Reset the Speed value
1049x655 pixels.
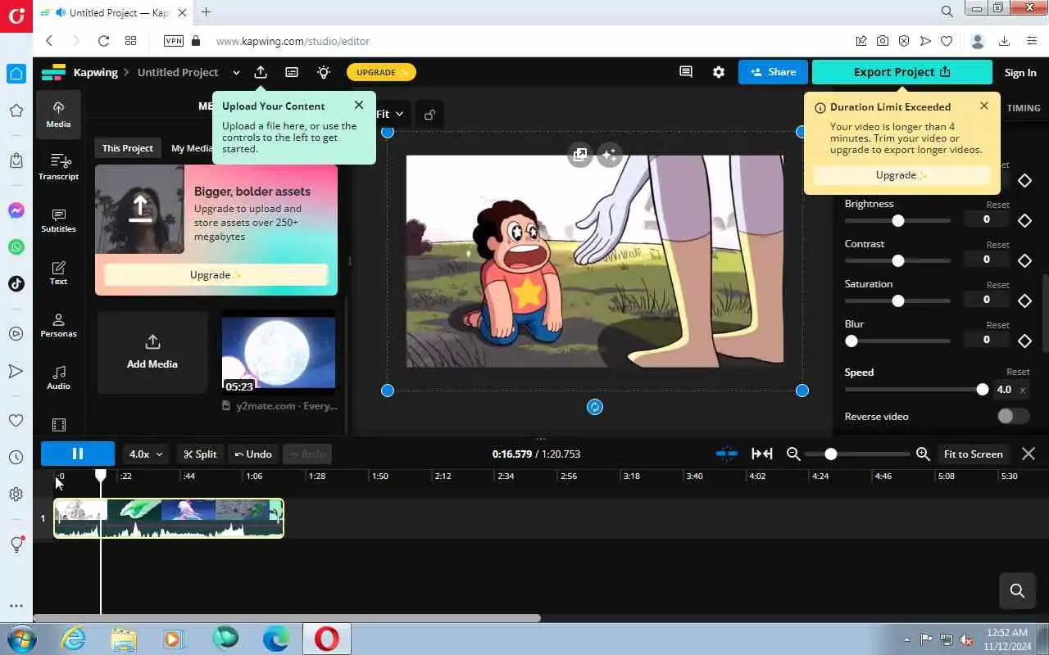click(1017, 372)
